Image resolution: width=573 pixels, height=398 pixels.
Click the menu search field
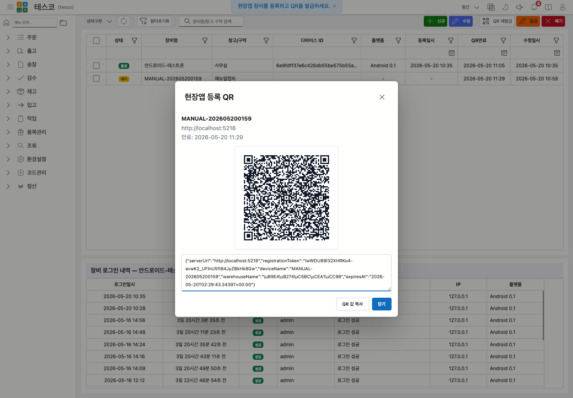click(x=35, y=23)
